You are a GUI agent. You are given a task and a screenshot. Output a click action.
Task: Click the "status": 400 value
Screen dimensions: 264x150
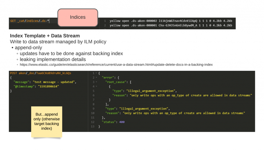pyautogui.click(x=122, y=122)
